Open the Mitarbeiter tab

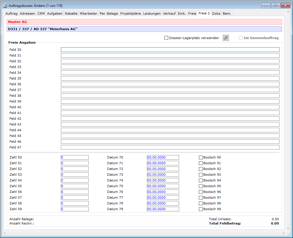[88, 13]
